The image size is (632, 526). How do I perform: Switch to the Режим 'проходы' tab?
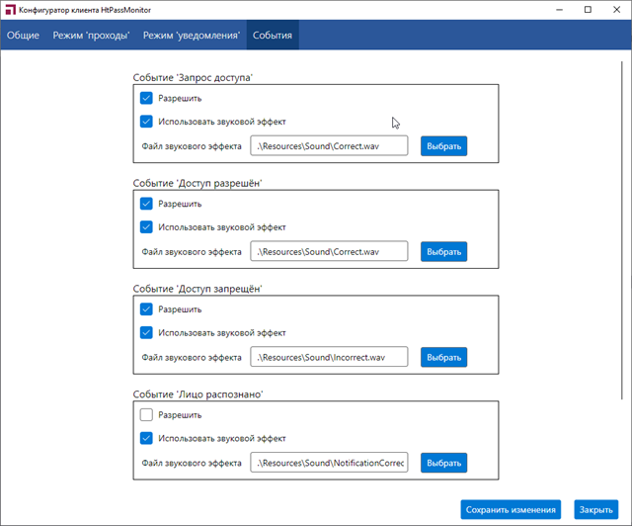(x=92, y=36)
